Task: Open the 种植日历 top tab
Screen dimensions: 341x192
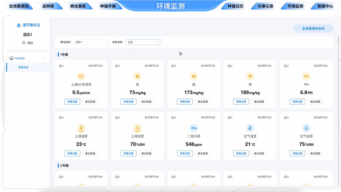Action: coord(235,7)
